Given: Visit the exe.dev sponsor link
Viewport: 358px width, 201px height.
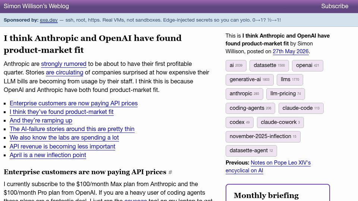Looking at the screenshot, I should click(x=48, y=20).
